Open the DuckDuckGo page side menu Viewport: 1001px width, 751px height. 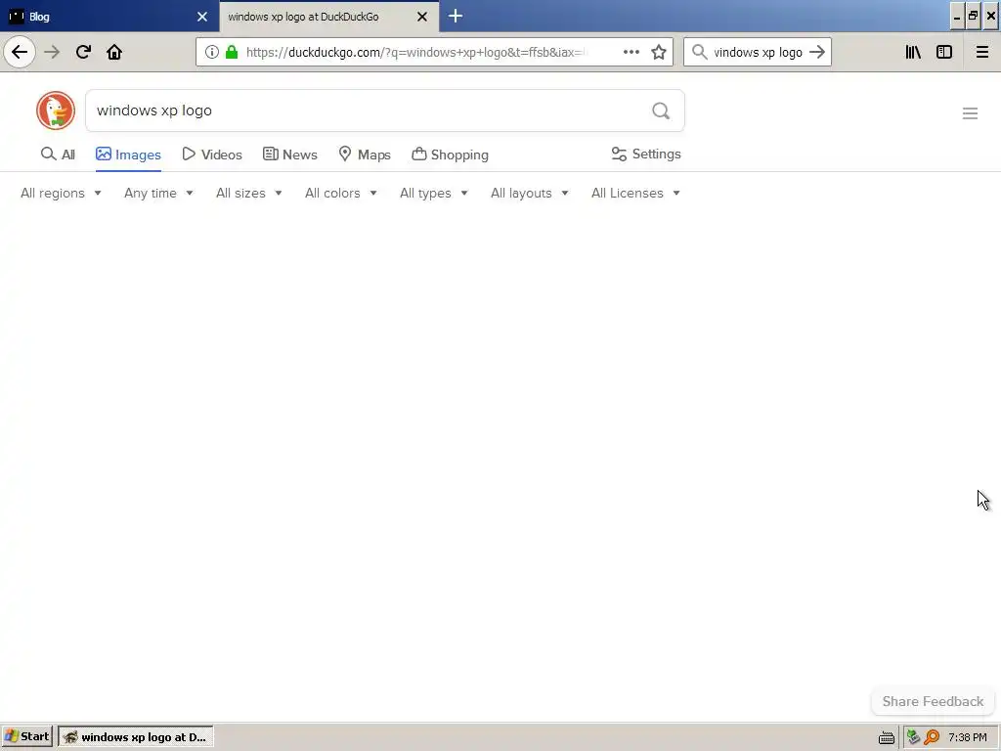(x=970, y=113)
